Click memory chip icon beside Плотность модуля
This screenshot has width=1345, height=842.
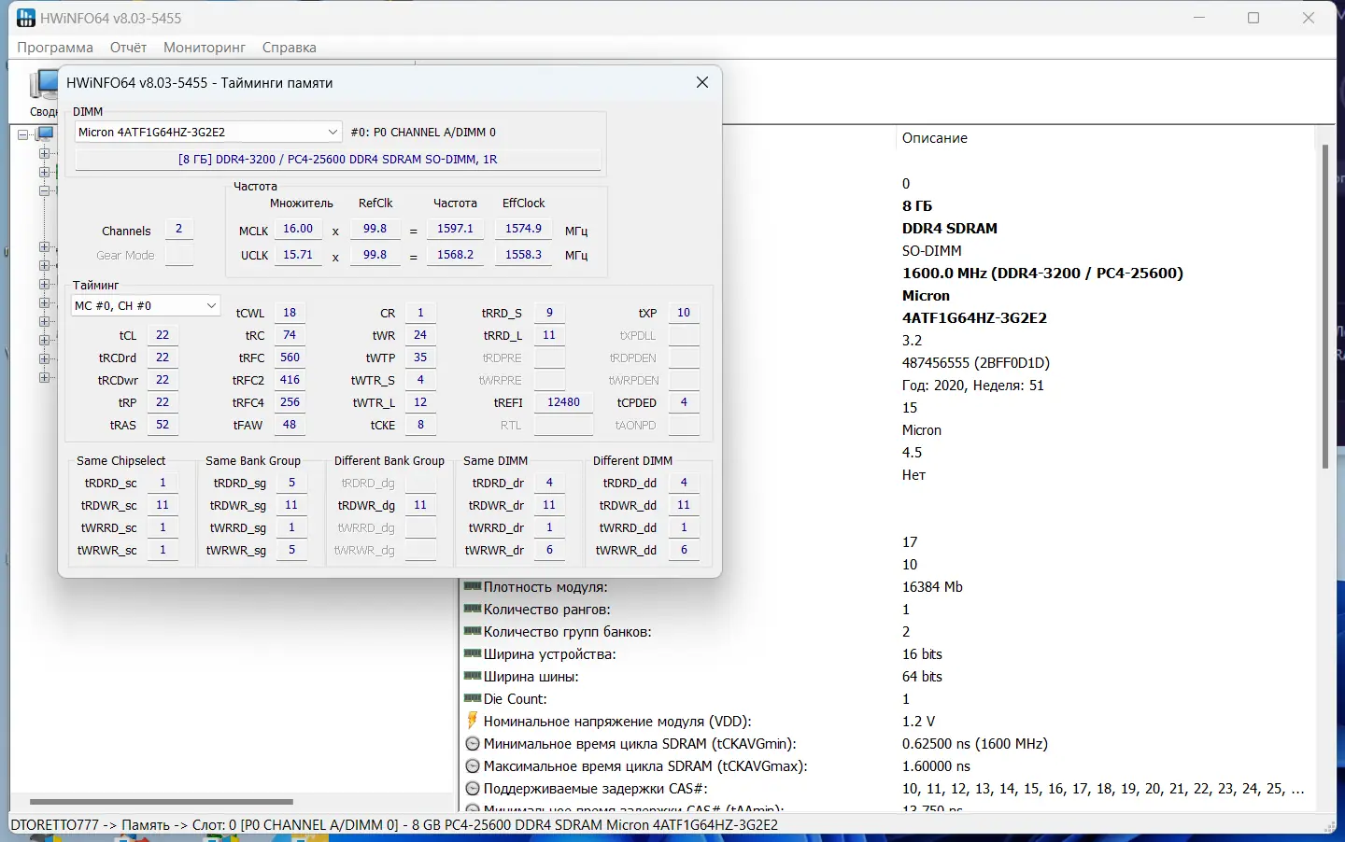(473, 586)
